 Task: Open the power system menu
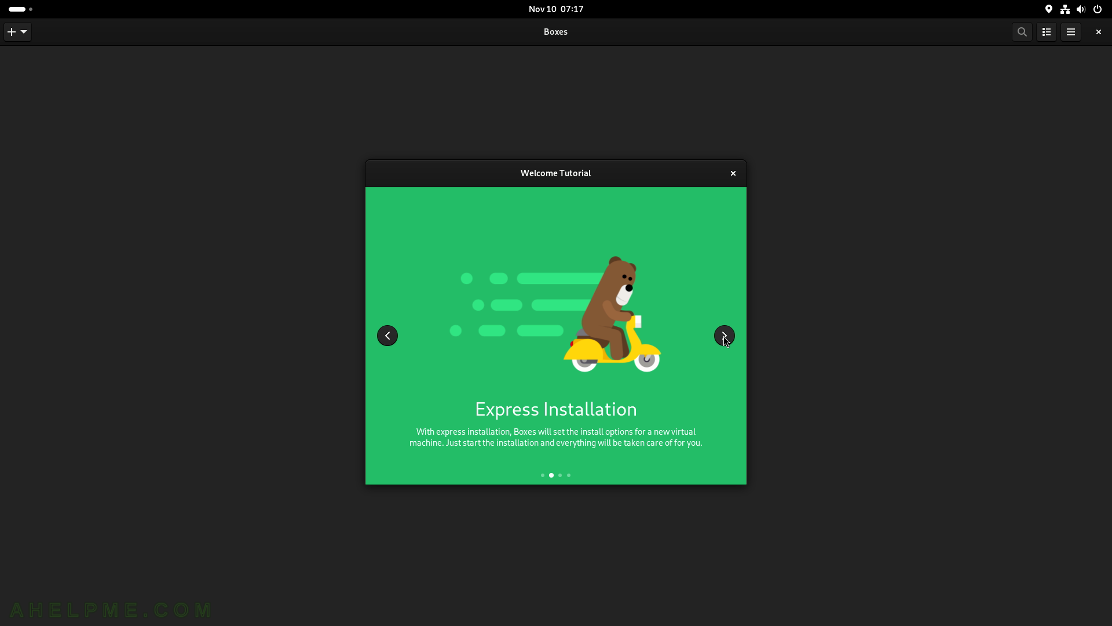point(1098,9)
